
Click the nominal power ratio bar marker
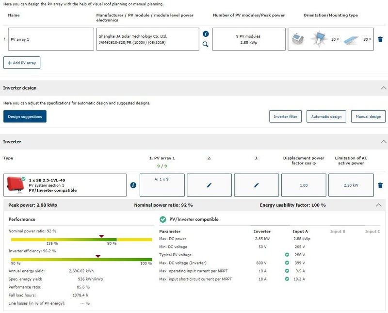(x=101, y=236)
